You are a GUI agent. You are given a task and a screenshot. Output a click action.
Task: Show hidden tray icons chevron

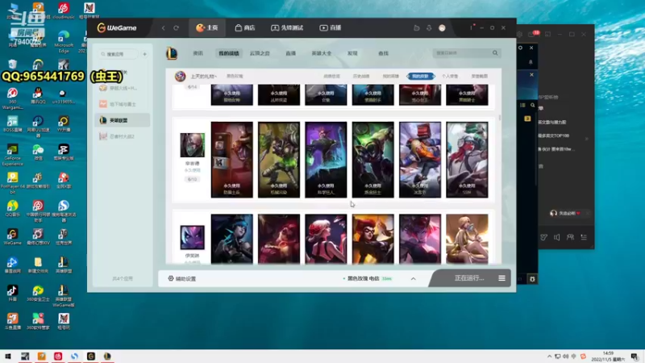click(x=549, y=357)
